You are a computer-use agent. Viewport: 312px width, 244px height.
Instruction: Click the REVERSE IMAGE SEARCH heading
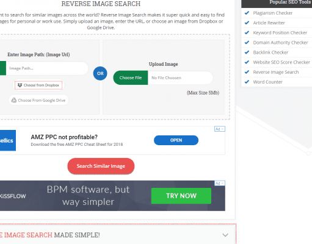[x=101, y=4]
